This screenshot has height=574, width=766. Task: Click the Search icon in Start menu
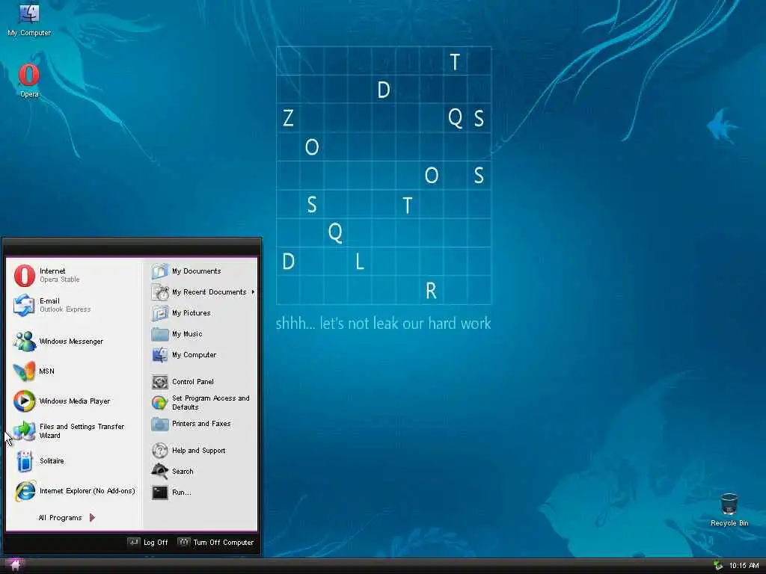(x=160, y=472)
